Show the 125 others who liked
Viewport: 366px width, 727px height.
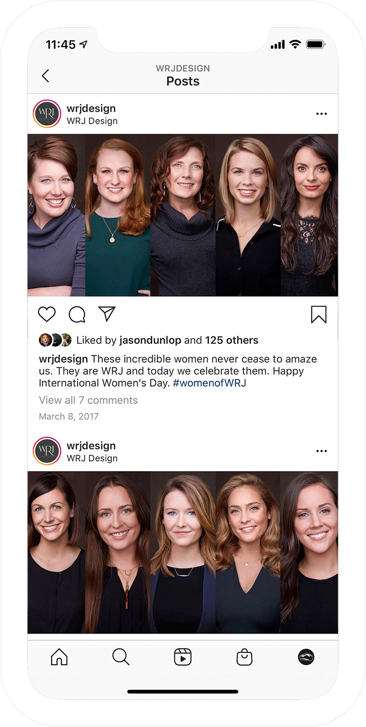coord(231,340)
